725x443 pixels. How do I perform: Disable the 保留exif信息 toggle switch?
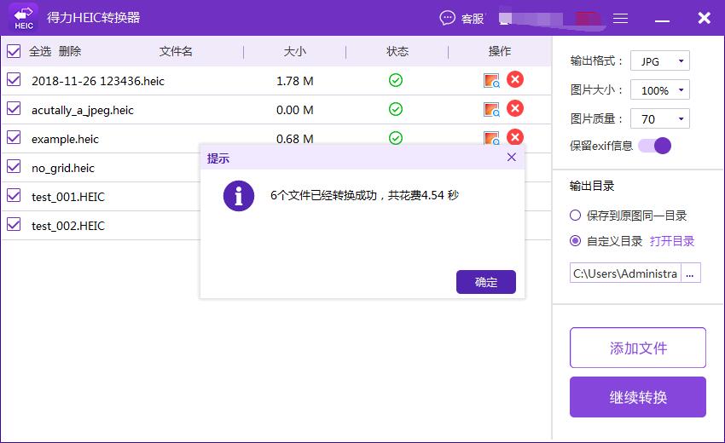654,146
